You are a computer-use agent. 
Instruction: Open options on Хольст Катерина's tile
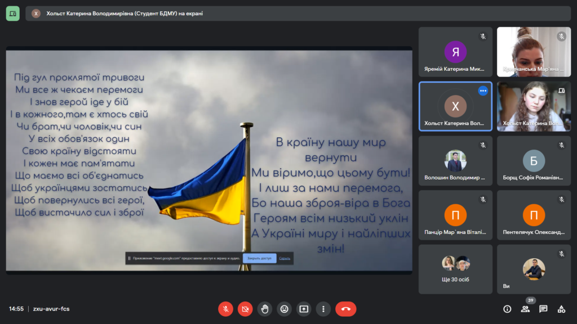tap(483, 91)
